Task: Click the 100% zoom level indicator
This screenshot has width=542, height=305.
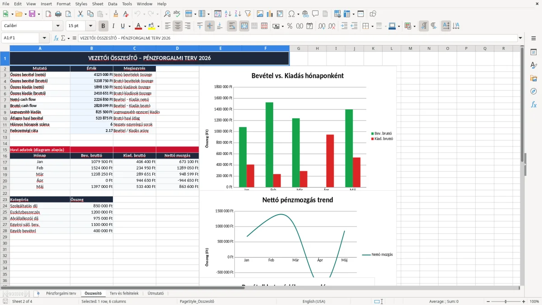Action: click(534, 301)
